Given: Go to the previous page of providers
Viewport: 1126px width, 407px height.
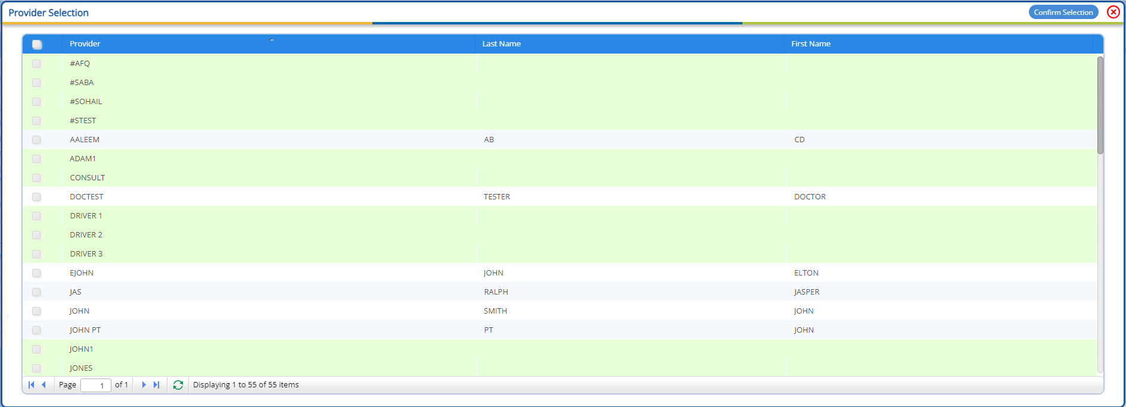Looking at the screenshot, I should point(43,385).
